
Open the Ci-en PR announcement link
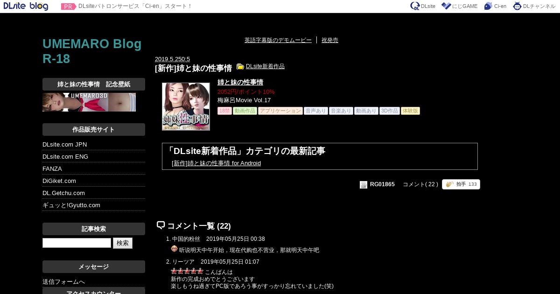click(135, 7)
